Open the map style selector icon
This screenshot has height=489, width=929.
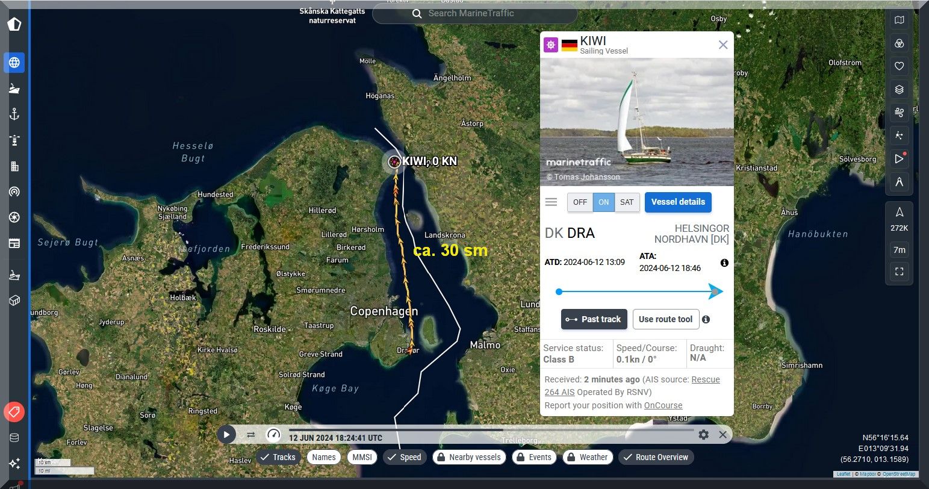[899, 20]
